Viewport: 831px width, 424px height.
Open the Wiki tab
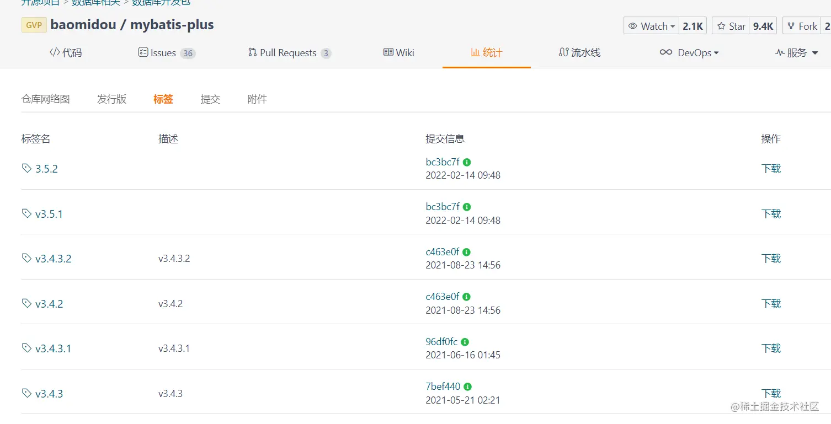398,53
